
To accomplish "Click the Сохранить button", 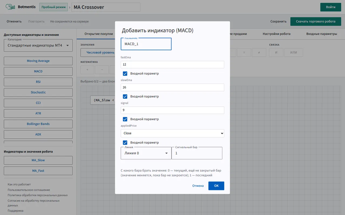I will 278,21.
